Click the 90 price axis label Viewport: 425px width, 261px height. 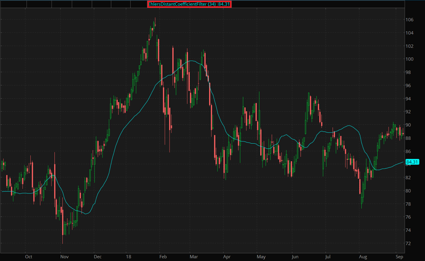(408, 125)
